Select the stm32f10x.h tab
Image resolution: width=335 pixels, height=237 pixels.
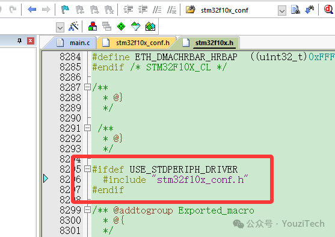pyautogui.click(x=209, y=43)
